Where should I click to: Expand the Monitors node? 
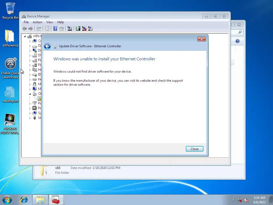[x=30, y=89]
